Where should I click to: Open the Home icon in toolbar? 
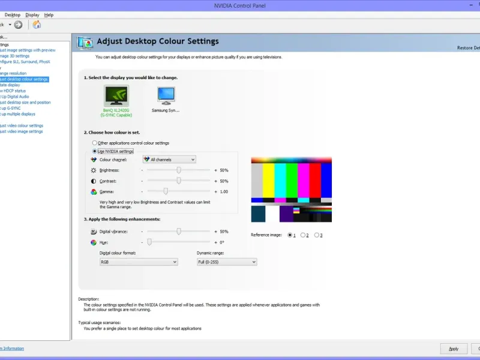tap(37, 25)
